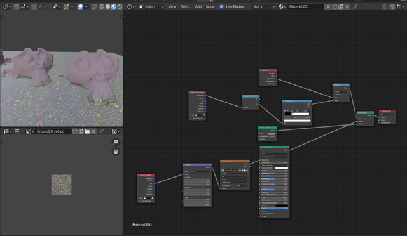Browse materials with the sphere icon

click(x=282, y=7)
